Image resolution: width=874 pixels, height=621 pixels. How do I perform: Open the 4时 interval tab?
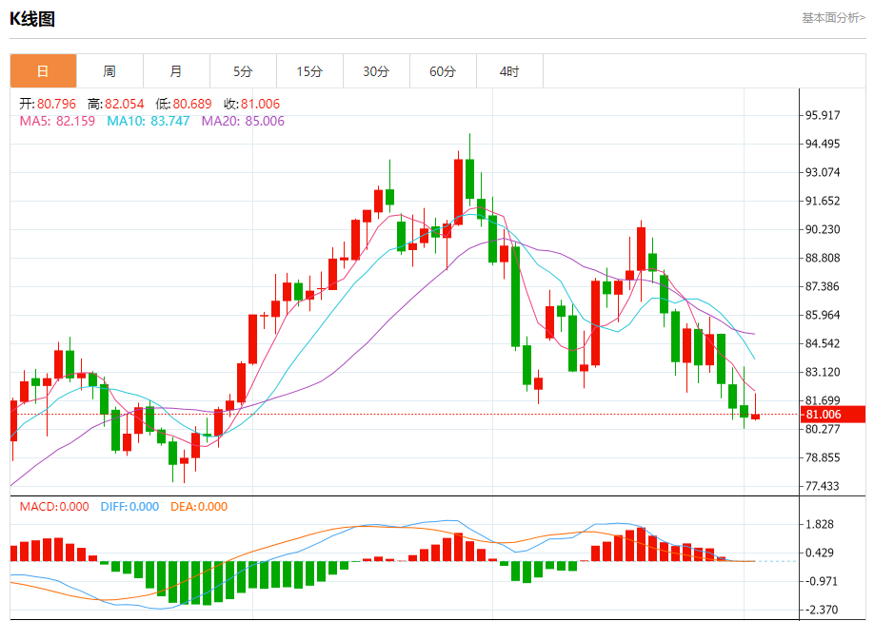tap(509, 71)
